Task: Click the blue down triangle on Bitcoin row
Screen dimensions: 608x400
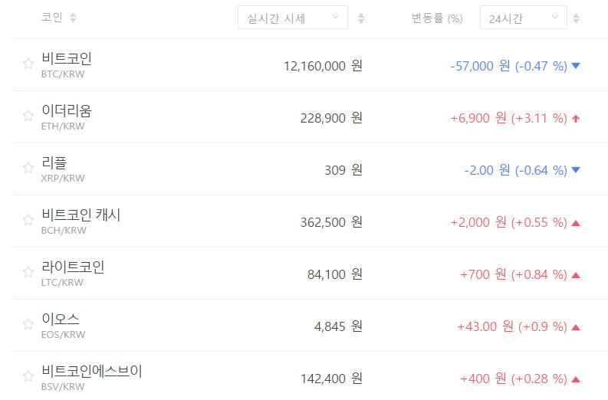Action: pos(577,66)
